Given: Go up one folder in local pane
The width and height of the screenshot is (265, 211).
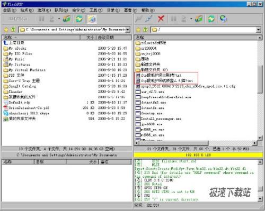Looking at the screenshot, I should coord(13,30).
